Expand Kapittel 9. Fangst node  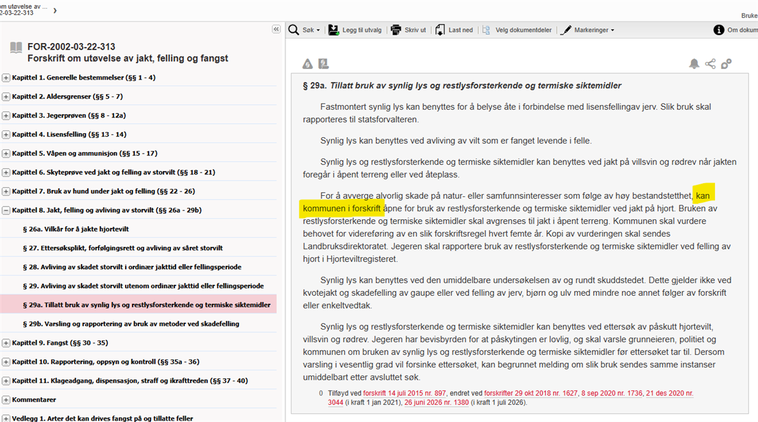coord(6,343)
